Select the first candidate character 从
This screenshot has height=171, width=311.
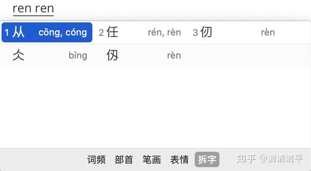click(x=18, y=32)
